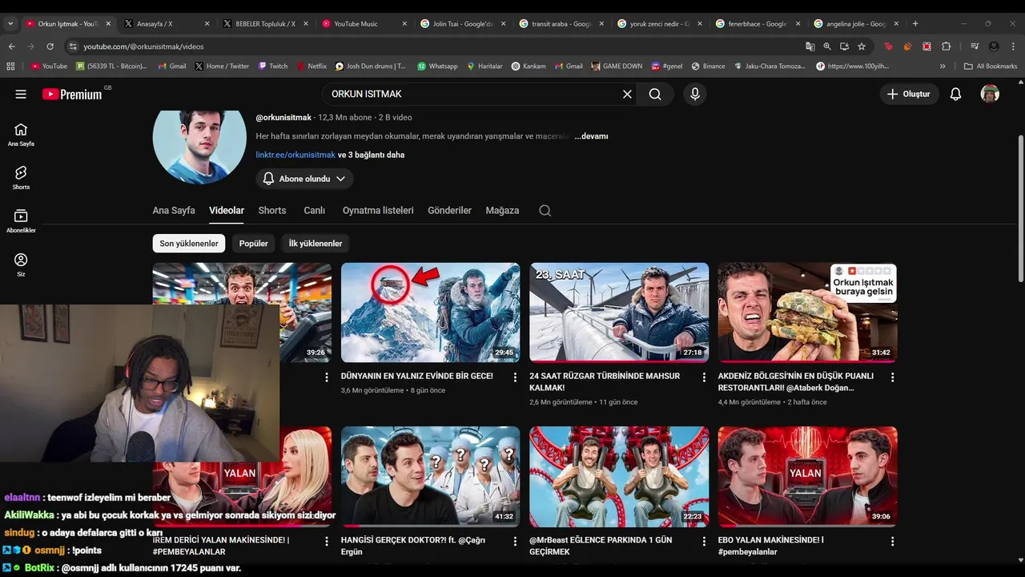Open the Twitch bookmark
Image resolution: width=1025 pixels, height=577 pixels.
pos(272,67)
